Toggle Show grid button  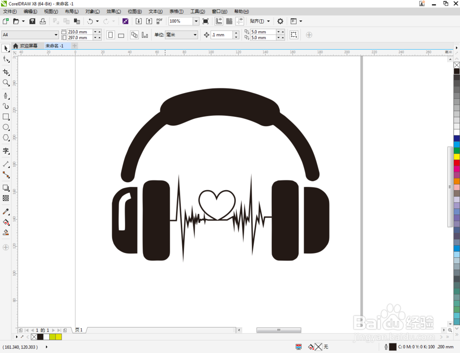pyautogui.click(x=229, y=21)
